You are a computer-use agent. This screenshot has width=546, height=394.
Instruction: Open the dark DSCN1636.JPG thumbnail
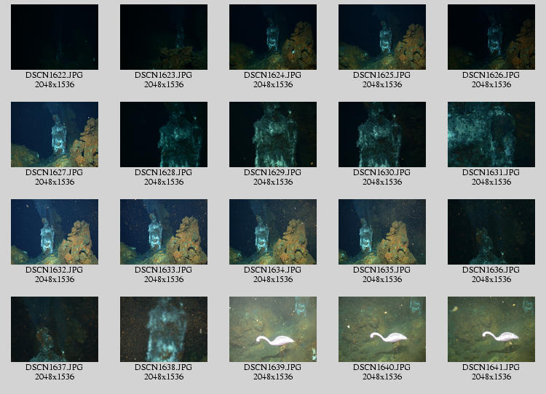(x=491, y=232)
